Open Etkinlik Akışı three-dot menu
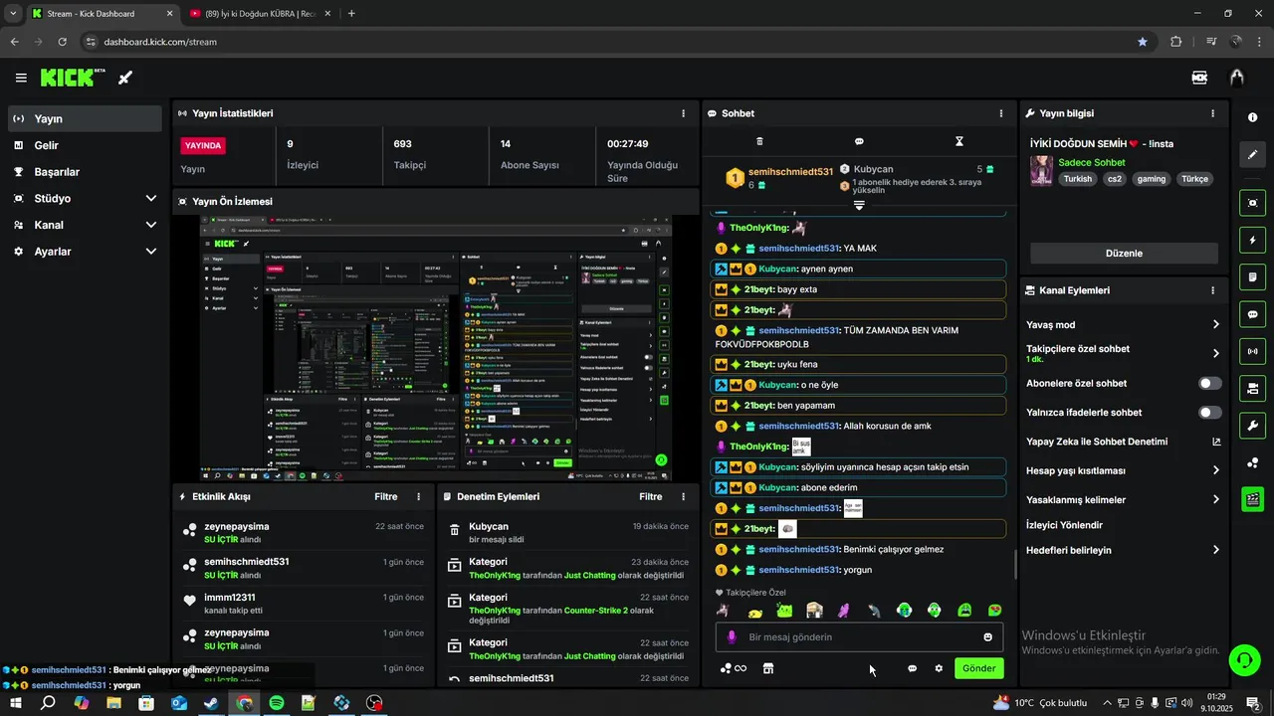Viewport: 1274px width, 716px height. click(x=418, y=496)
